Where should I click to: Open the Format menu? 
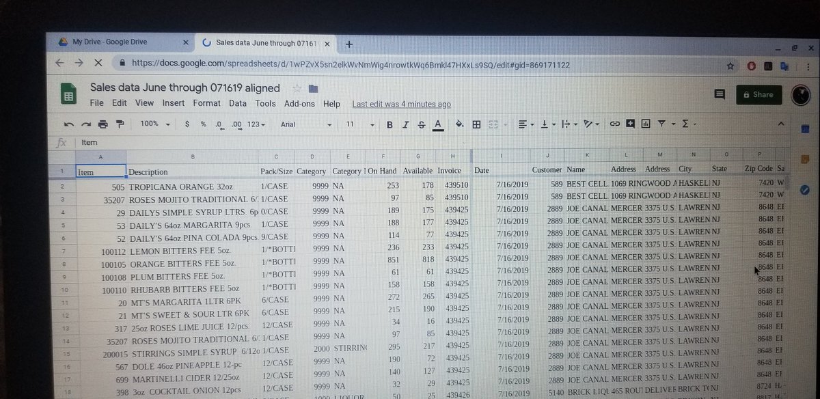coord(207,104)
